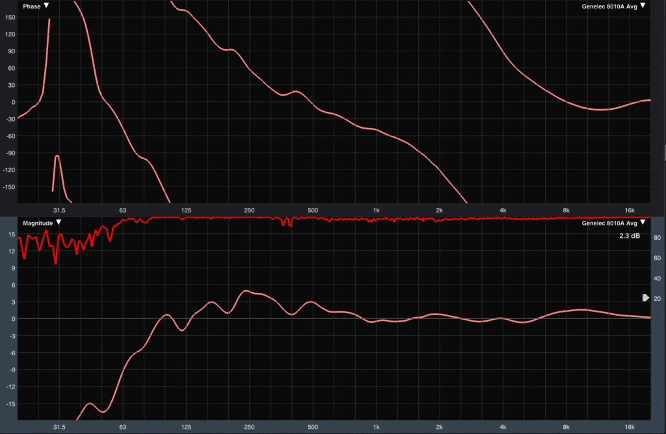
Task: Click the red coherence trace dip near 31.5 Hz
Action: (x=56, y=262)
